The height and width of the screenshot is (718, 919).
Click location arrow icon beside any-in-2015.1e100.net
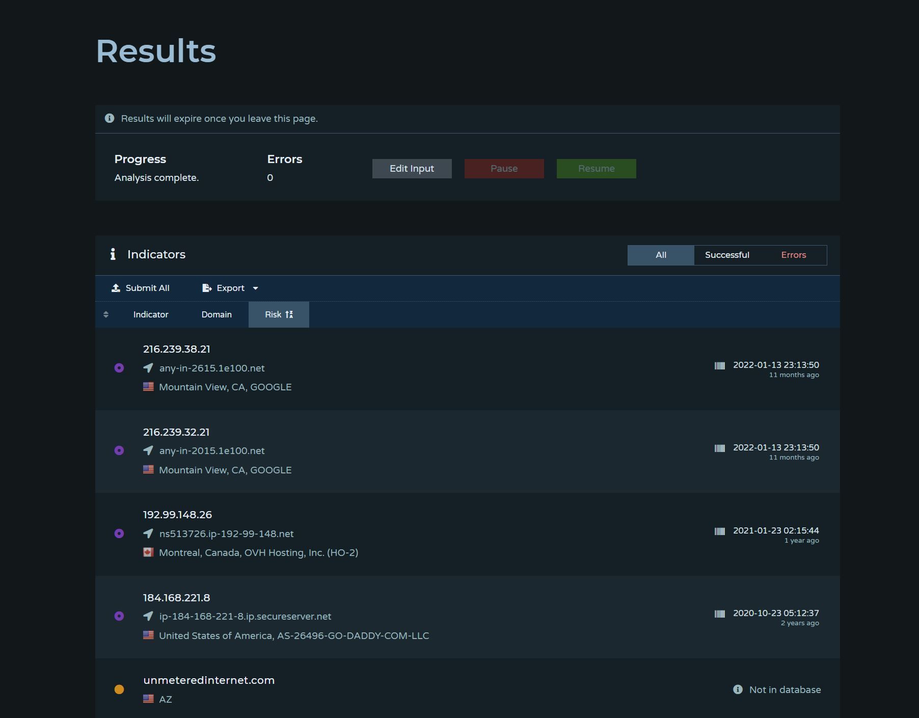coord(148,450)
